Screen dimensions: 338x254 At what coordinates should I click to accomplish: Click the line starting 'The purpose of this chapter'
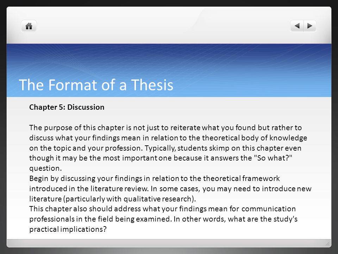coord(165,128)
